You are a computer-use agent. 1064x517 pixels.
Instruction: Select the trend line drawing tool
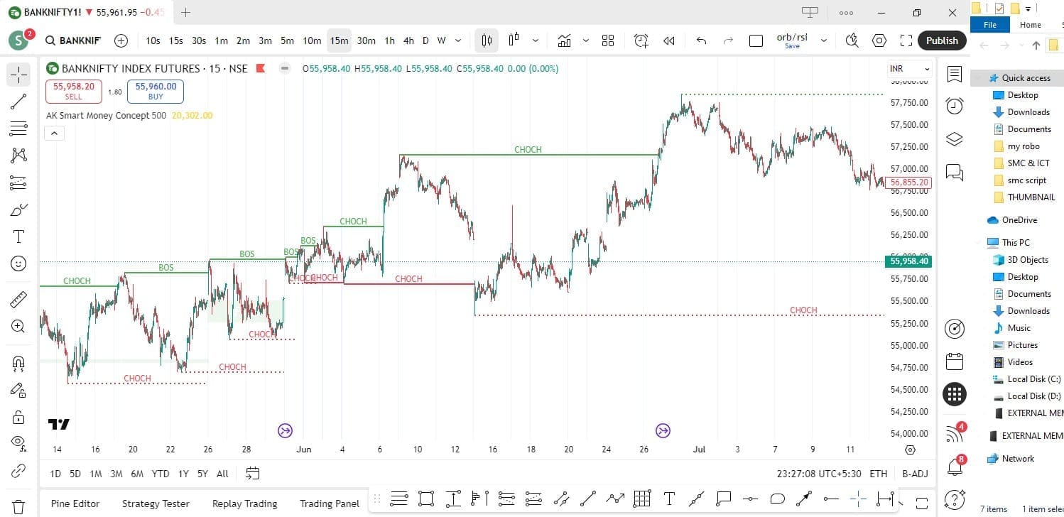[x=18, y=102]
